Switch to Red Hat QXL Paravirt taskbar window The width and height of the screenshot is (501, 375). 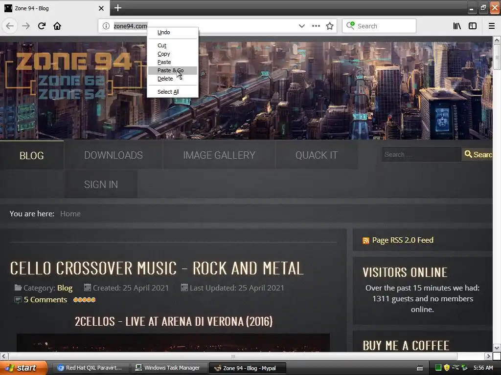click(90, 368)
